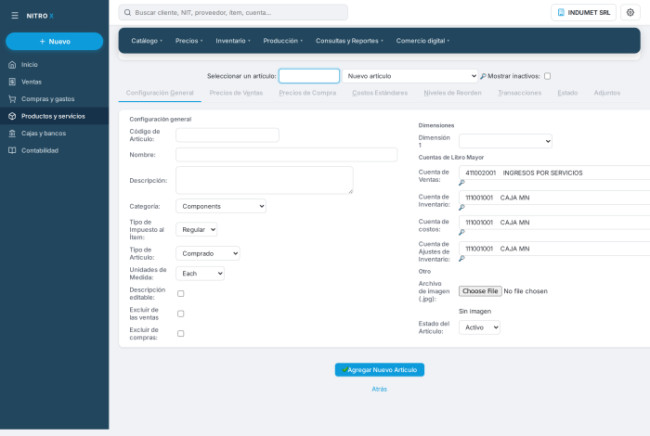Open the Dimensión 1 dropdown

pos(505,141)
